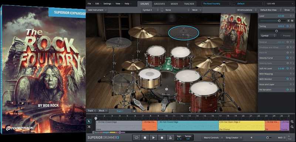Select the grey Intro song block
The width and height of the screenshot is (296, 142).
[x=118, y=126]
